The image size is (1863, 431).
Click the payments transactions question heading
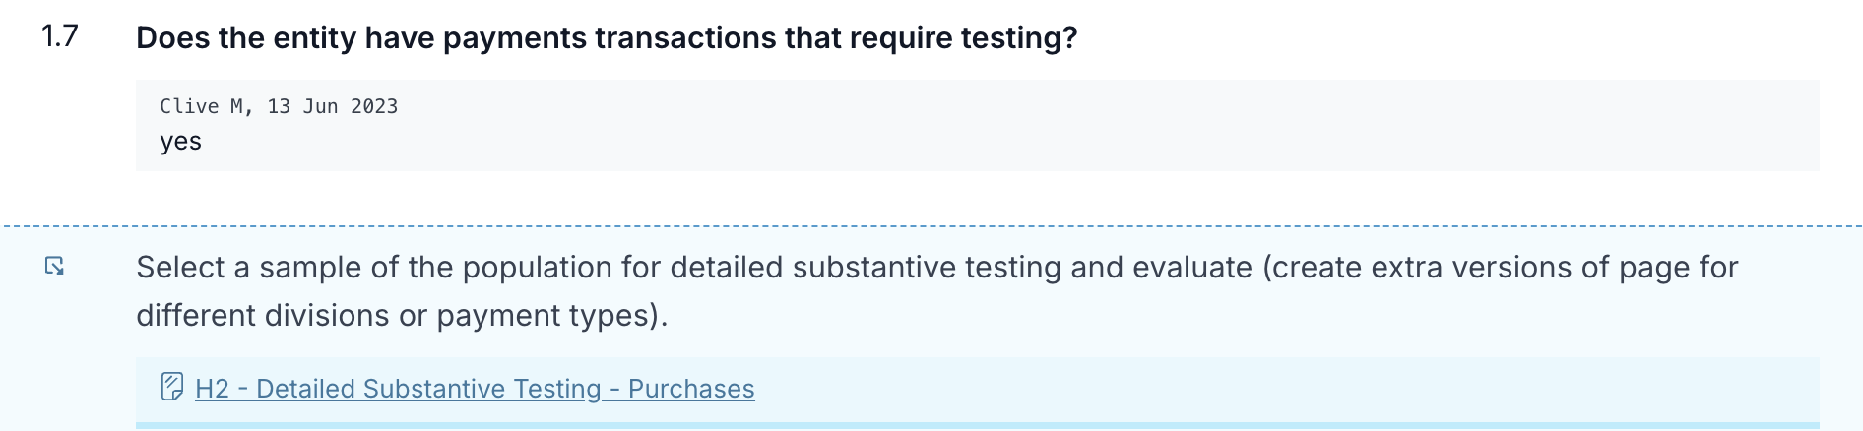pyautogui.click(x=607, y=37)
